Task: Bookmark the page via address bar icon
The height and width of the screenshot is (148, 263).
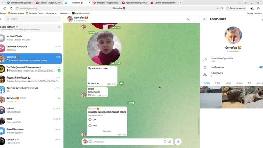Action: coord(221,8)
